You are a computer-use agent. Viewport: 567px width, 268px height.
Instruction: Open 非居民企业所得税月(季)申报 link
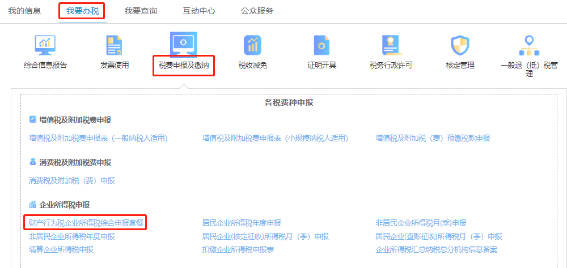click(421, 223)
